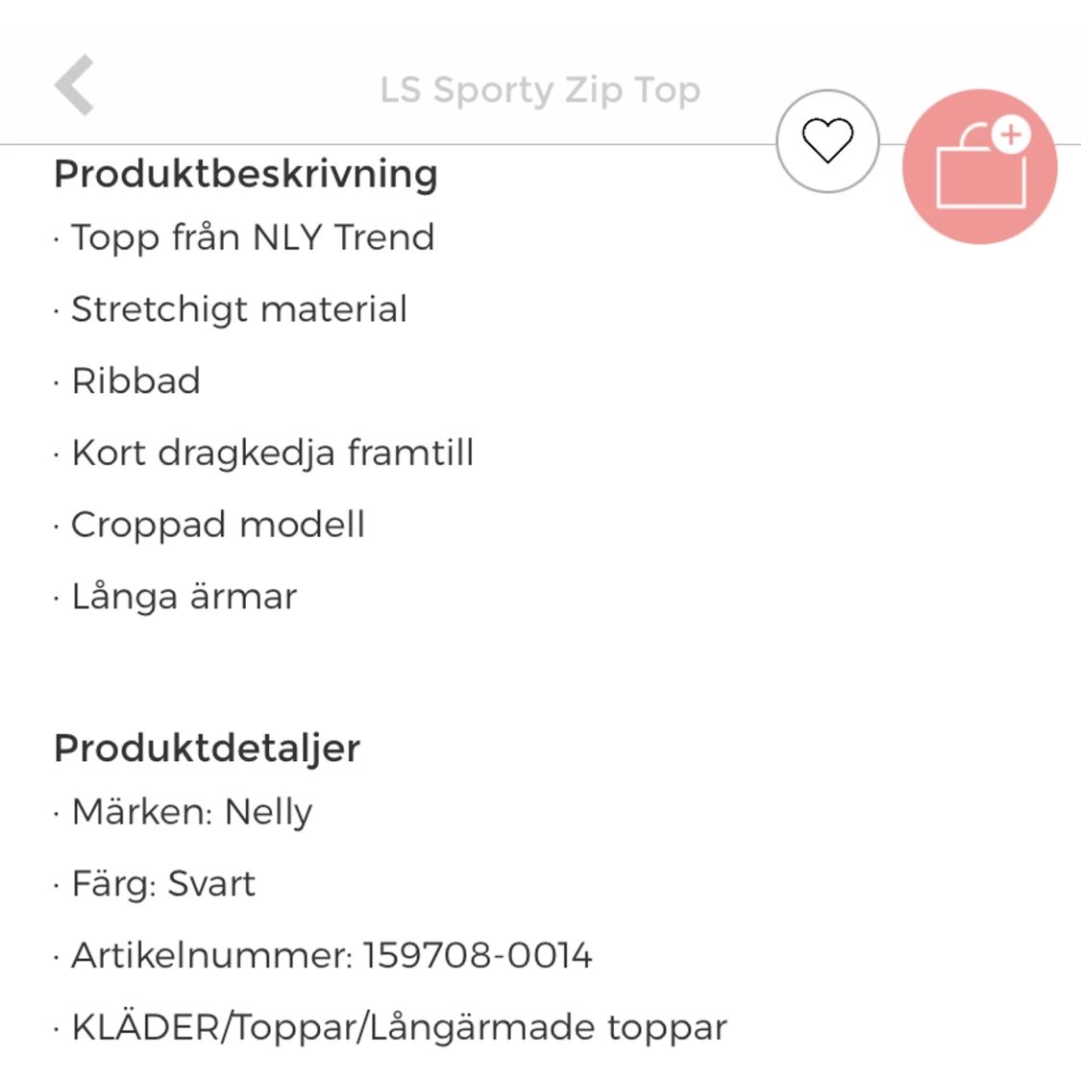The image size is (1081, 1081).
Task: Select the Svart color value
Action: 211,884
